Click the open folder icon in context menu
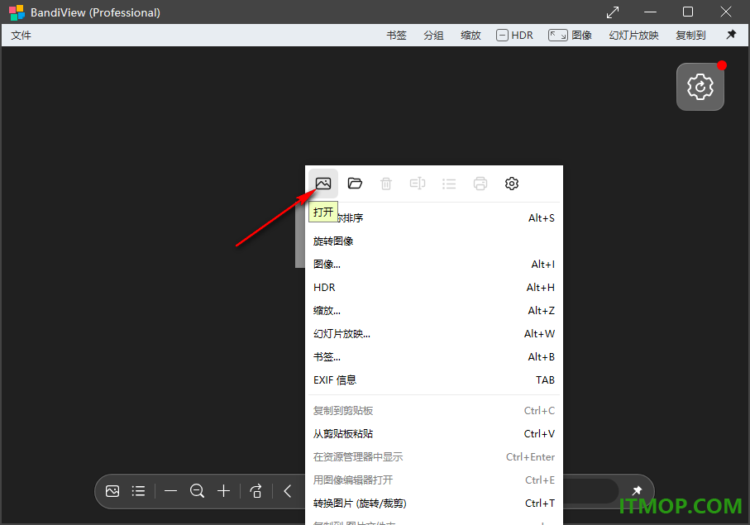750x525 pixels. coord(355,184)
